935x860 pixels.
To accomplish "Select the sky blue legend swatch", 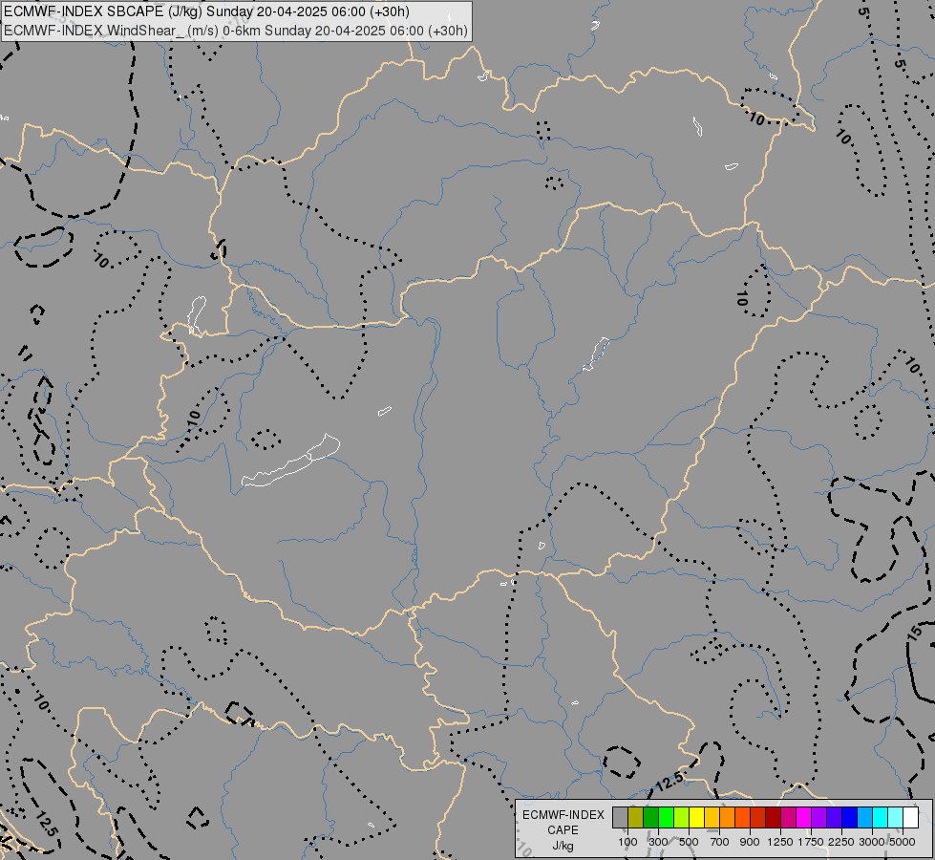I will click(864, 818).
